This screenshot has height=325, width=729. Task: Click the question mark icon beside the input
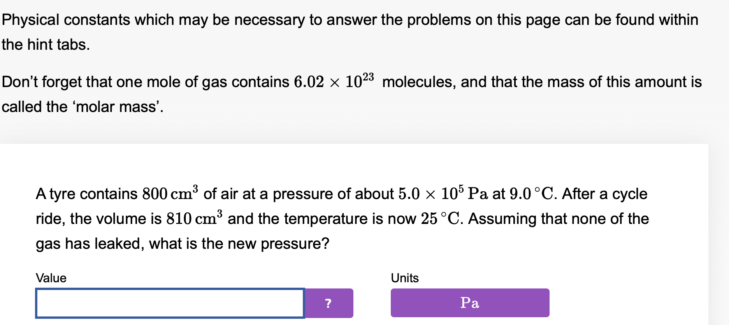328,304
